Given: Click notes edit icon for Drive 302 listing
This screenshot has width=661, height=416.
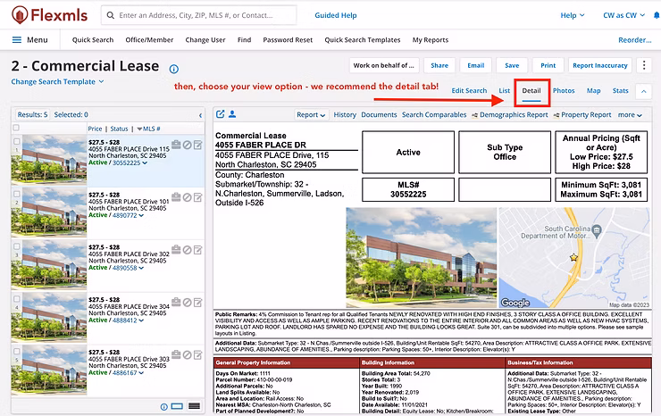Looking at the screenshot, I should click(x=197, y=250).
